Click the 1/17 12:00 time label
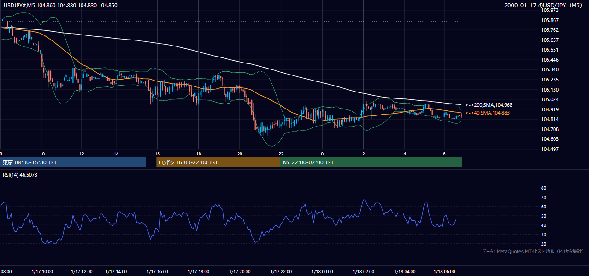The image size is (589, 276). click(82, 272)
